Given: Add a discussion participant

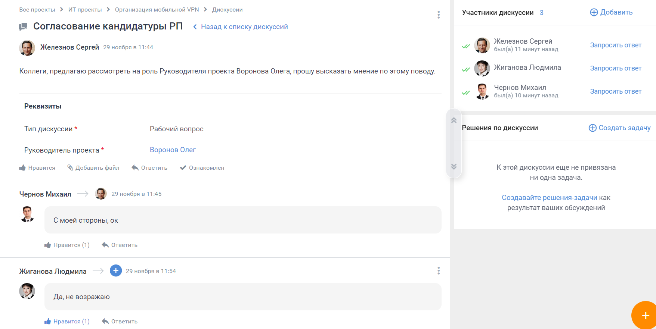Looking at the screenshot, I should 611,12.
